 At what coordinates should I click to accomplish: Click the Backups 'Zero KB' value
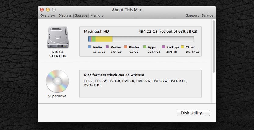pos(172,52)
